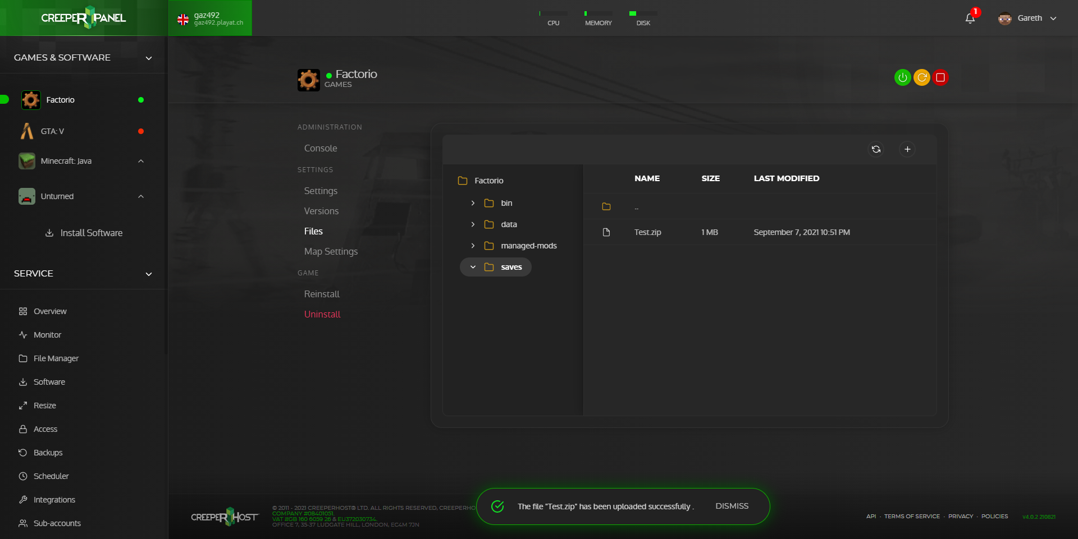Select the gaz492 server tab
This screenshot has width=1078, height=539.
210,18
